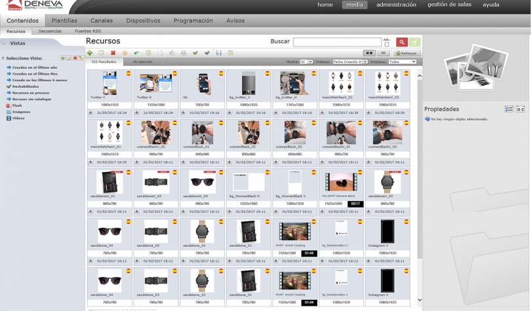Select the Recursos en proceso view

tap(31, 93)
